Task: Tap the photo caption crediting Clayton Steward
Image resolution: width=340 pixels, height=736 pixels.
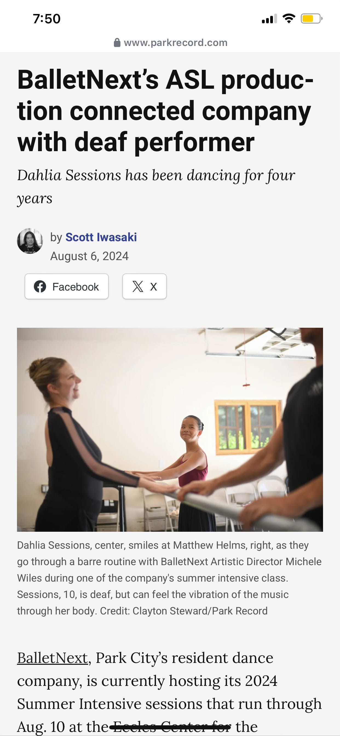Action: [x=169, y=578]
